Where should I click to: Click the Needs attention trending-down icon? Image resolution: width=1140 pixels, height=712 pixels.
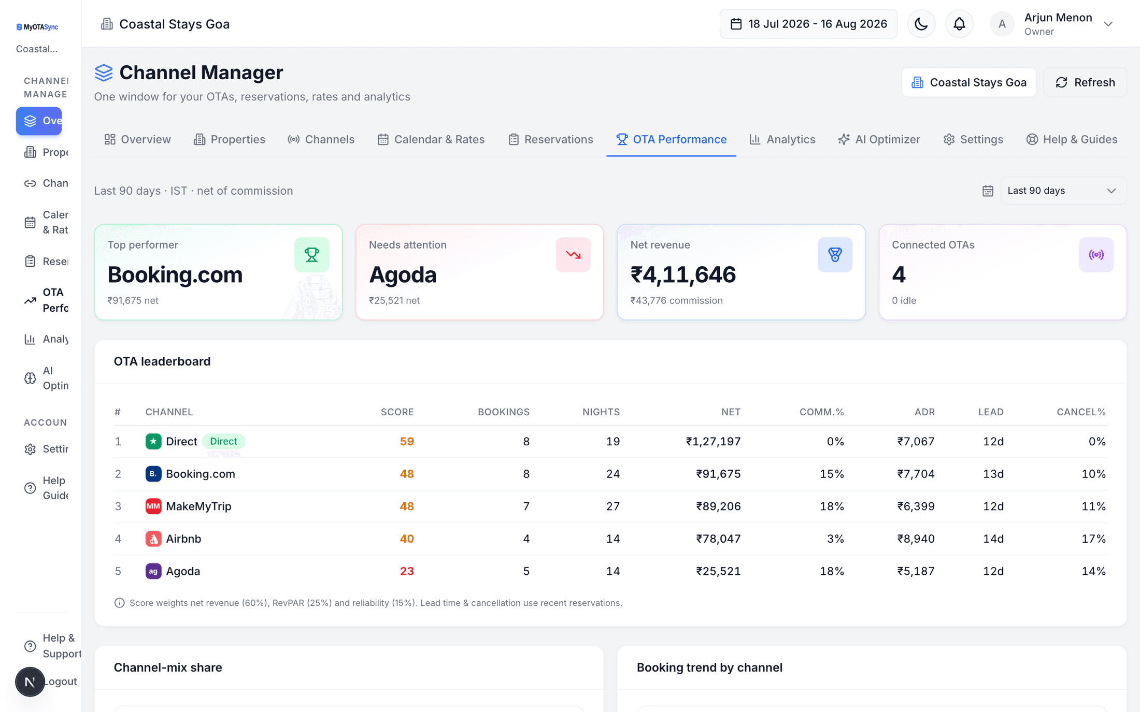click(573, 255)
